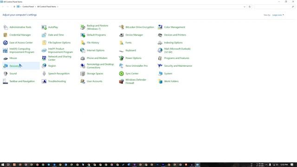The width and height of the screenshot is (297, 167).
Task: Click the Windows Defender Firewall icon
Action: point(122,82)
